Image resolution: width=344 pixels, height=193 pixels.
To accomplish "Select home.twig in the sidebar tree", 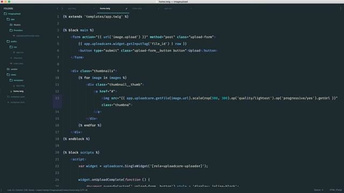I will [17, 91].
